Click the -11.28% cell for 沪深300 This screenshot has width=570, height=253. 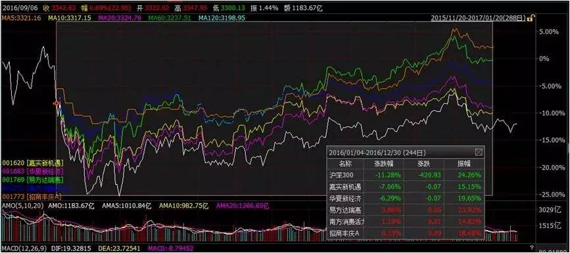388,175
